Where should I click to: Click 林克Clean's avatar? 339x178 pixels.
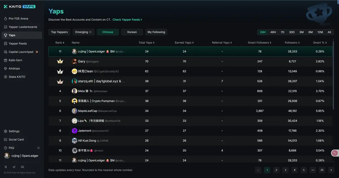[74, 71]
